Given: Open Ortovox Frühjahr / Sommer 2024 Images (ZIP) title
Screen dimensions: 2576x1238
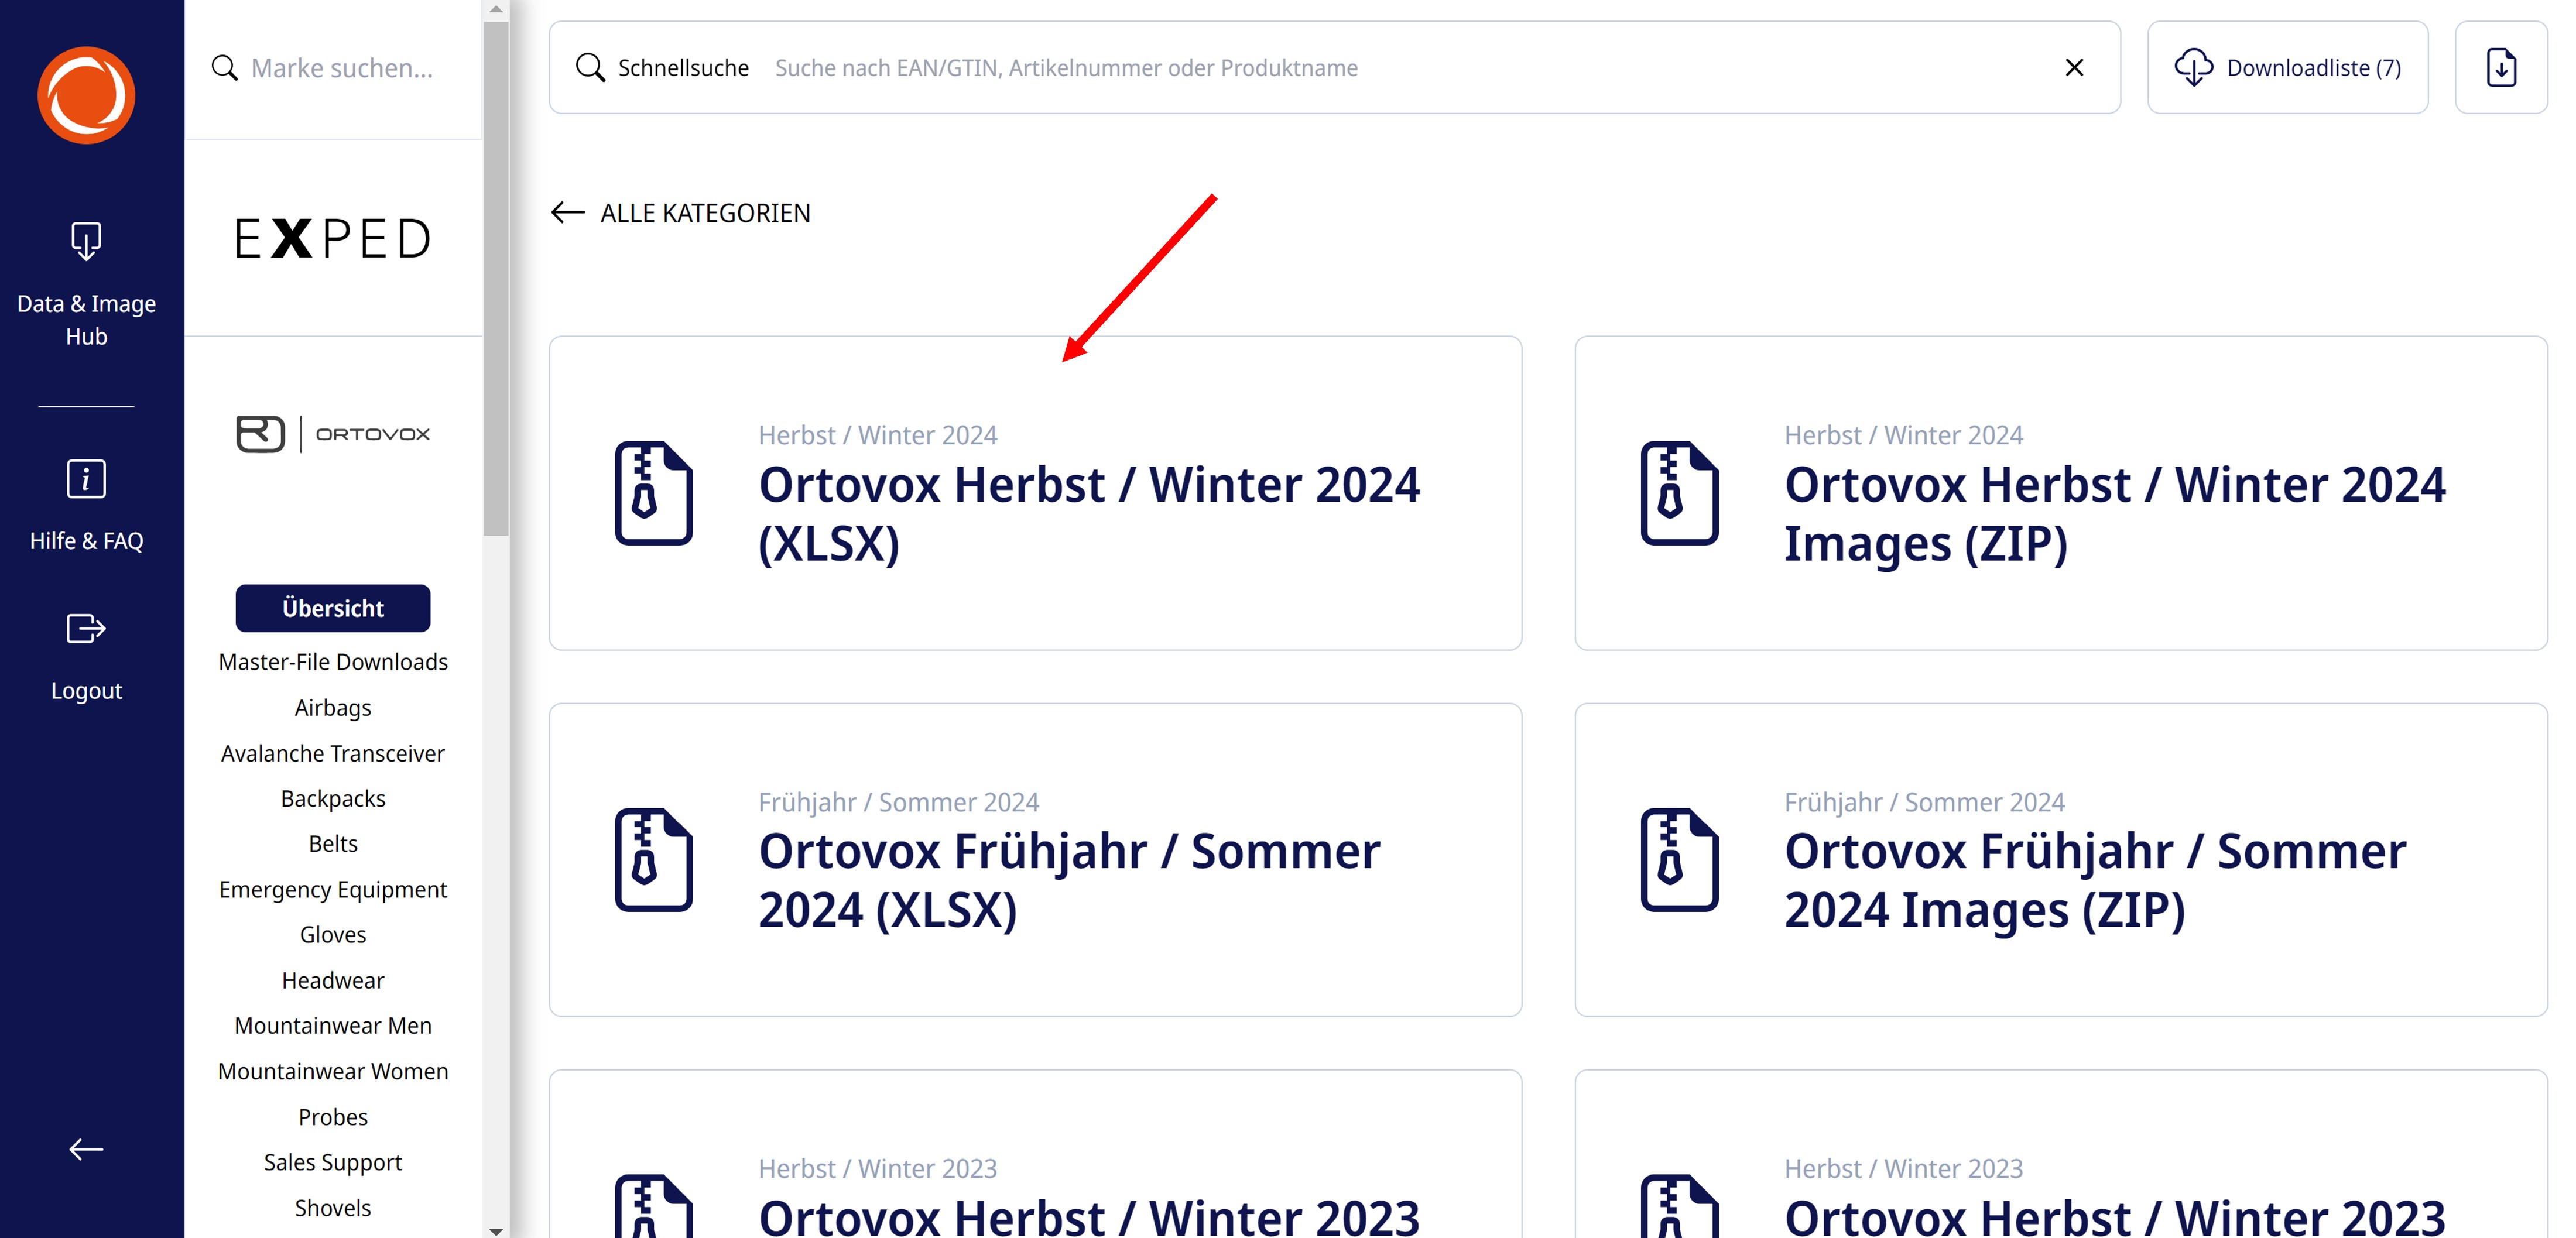Looking at the screenshot, I should pos(2095,881).
